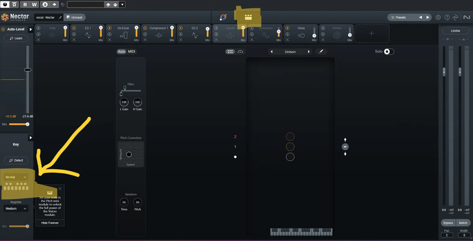Open the Voices module tab
This screenshot has width=473, height=241.
pos(230,34)
